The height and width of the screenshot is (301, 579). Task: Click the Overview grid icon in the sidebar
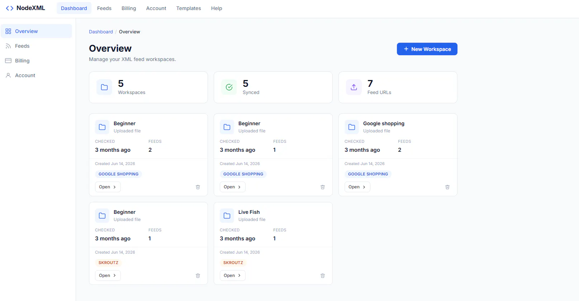click(x=8, y=31)
